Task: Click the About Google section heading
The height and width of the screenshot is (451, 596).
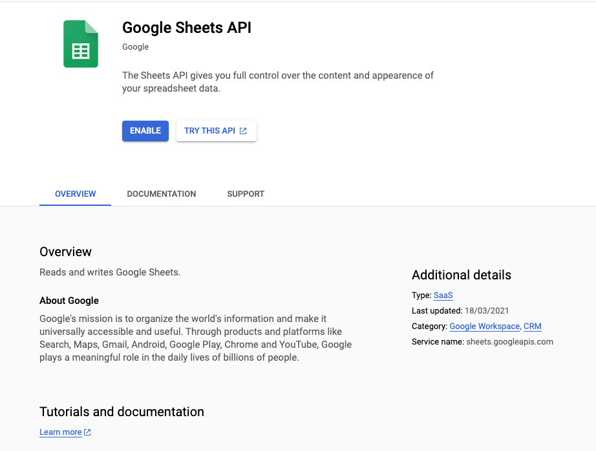Action: click(69, 300)
